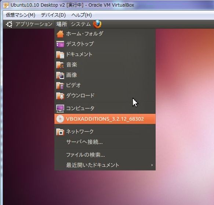
Task: Open the ヘルプ(H) menu
Action: (81, 15)
